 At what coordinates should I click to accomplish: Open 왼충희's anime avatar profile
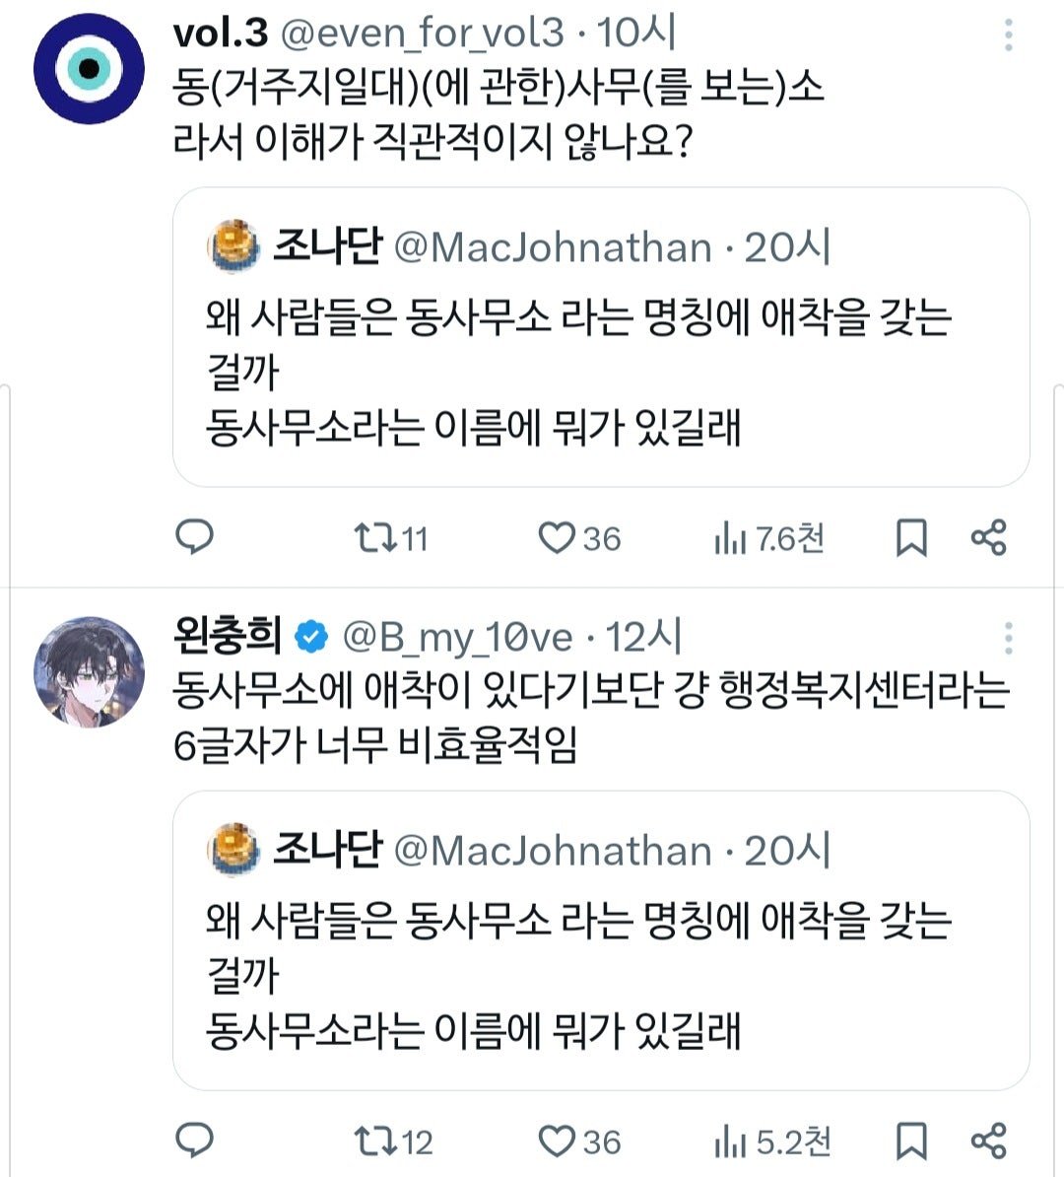pos(90,672)
